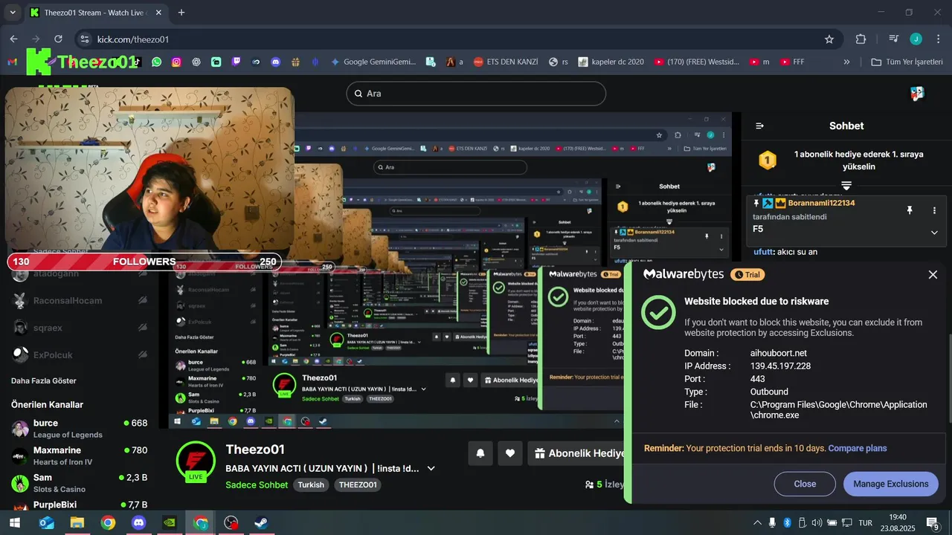Open the NVIDIA app from taskbar
The image size is (952, 535).
click(170, 522)
